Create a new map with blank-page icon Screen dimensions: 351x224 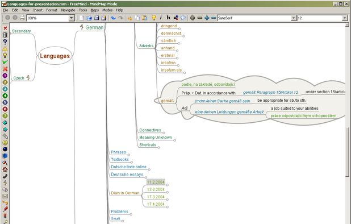pos(82,18)
